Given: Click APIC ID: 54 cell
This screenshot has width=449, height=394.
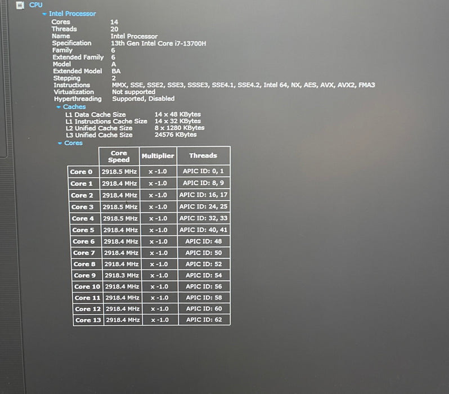Looking at the screenshot, I should tap(204, 275).
